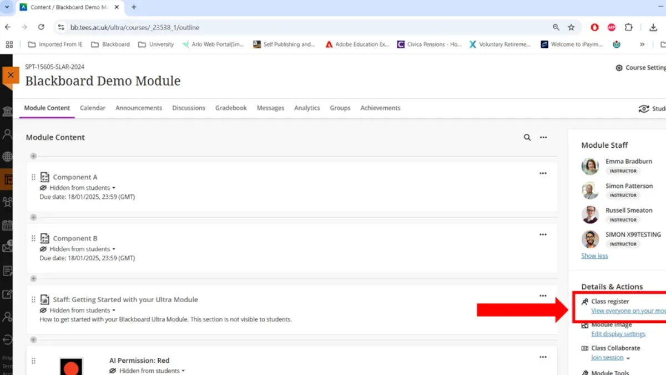Open a new browser tab
Screen dimensions: 666x375
(x=134, y=7)
